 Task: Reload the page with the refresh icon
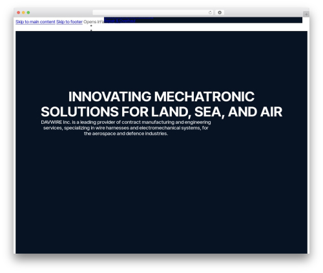[x=210, y=12]
